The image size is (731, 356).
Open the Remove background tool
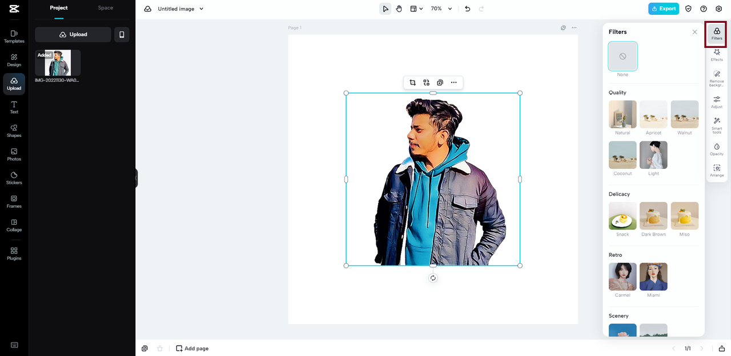(x=717, y=78)
